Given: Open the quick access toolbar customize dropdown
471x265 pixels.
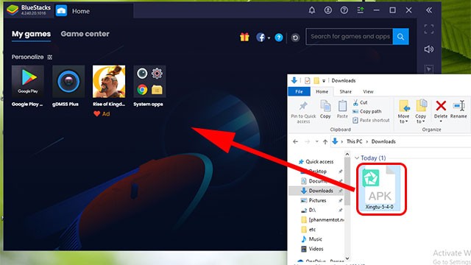Looking at the screenshot, I should click(324, 81).
